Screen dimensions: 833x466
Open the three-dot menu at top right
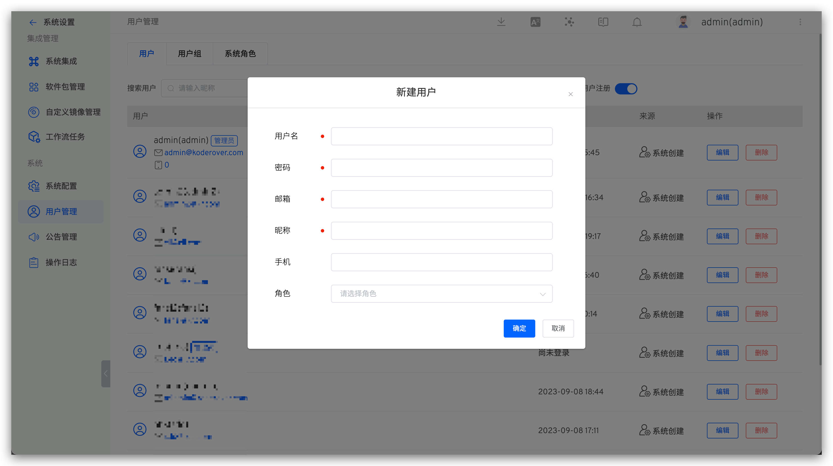[x=800, y=22]
